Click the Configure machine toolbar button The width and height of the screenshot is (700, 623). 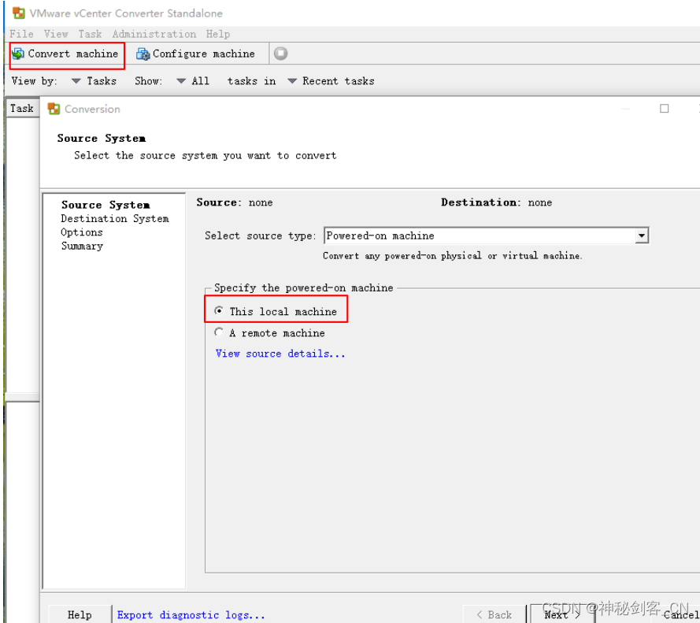[195, 54]
